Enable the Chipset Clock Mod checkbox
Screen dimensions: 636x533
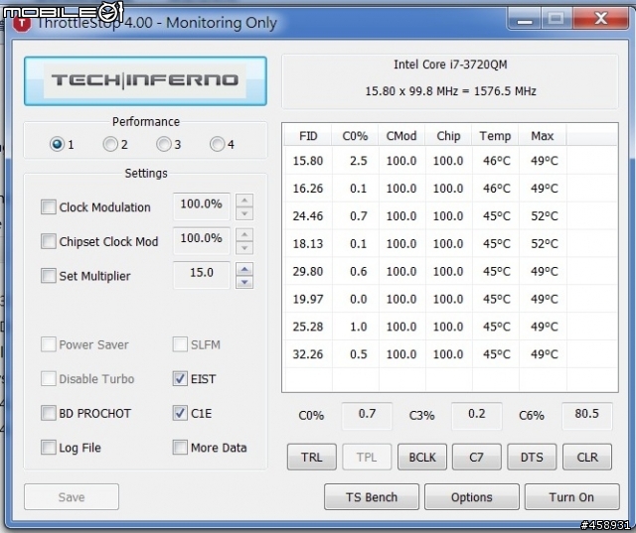click(x=49, y=241)
